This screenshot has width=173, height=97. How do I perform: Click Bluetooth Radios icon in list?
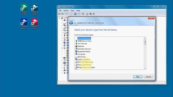click(x=76, y=51)
